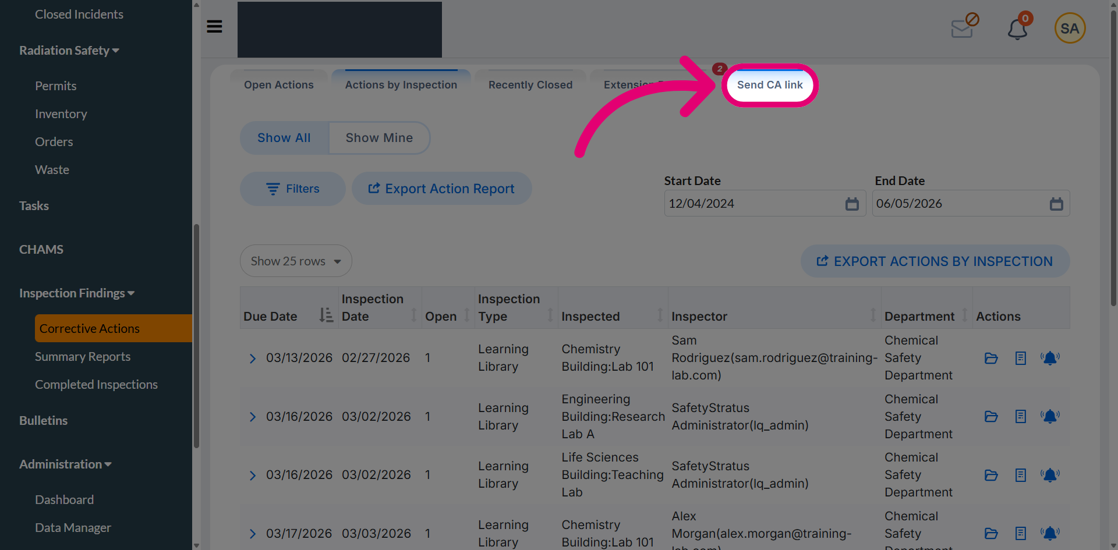The image size is (1118, 550).
Task: Open the notifications bell icon
Action: [1018, 29]
